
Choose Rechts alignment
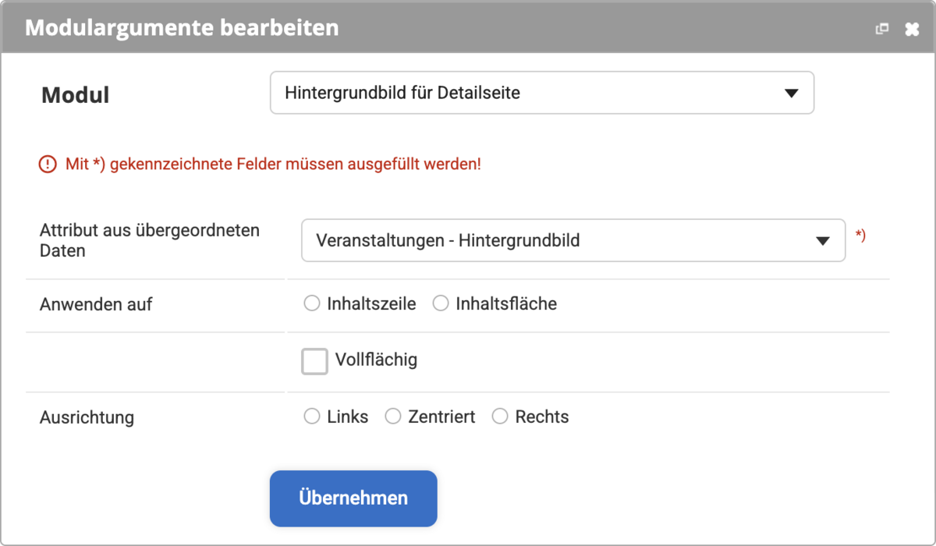(500, 417)
